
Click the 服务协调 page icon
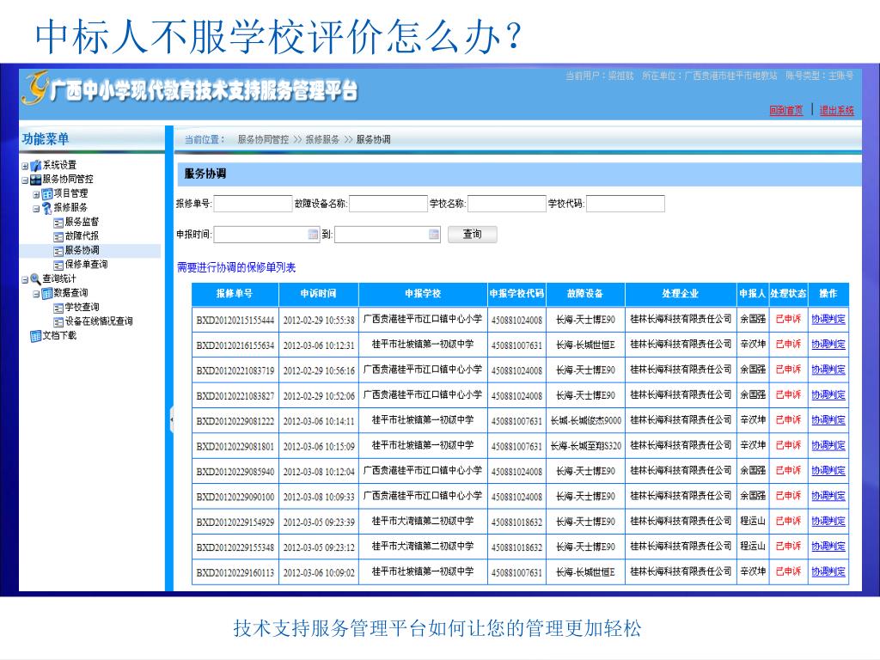click(58, 251)
